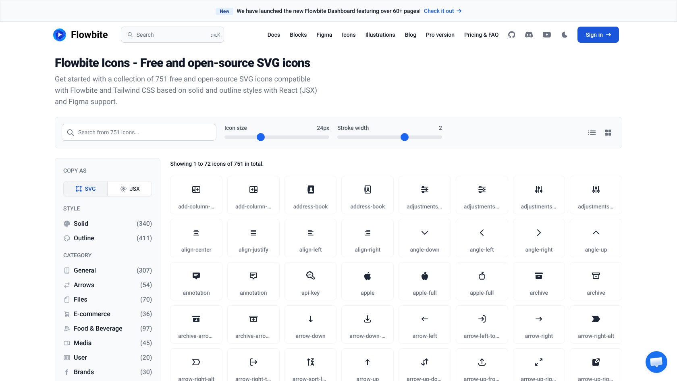The width and height of the screenshot is (677, 381).
Task: Go to the Figma page
Action: point(324,35)
